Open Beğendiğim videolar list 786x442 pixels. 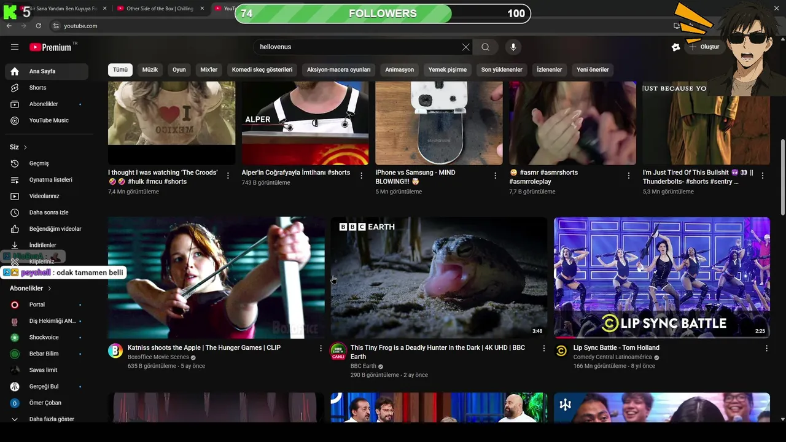(47, 229)
